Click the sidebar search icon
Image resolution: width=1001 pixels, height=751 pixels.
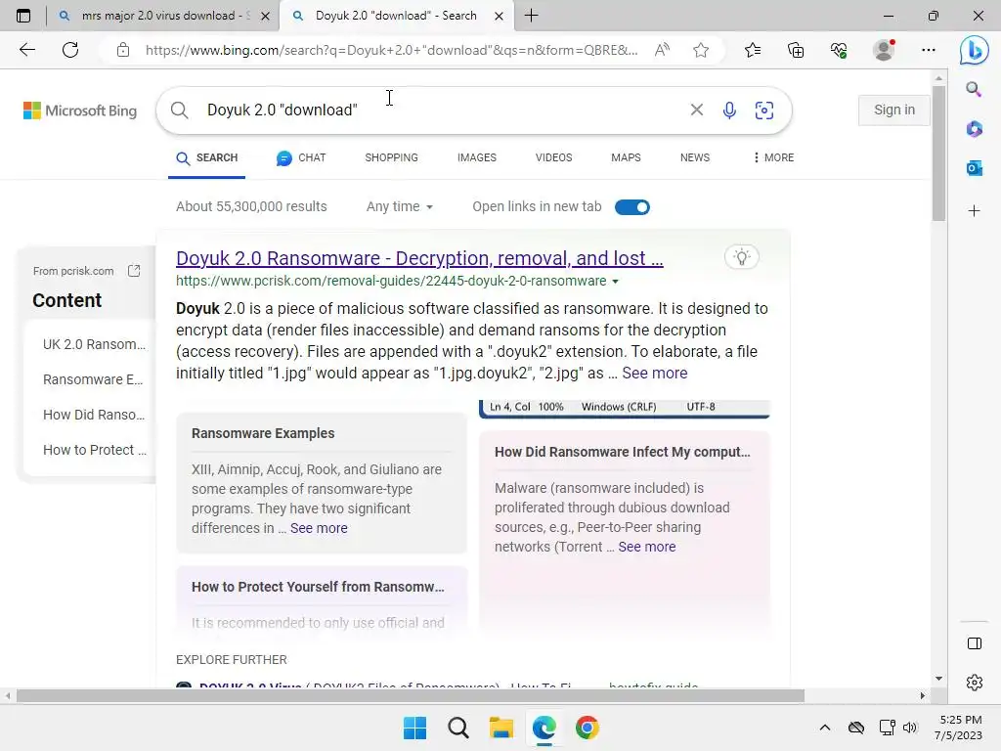pyautogui.click(x=974, y=89)
